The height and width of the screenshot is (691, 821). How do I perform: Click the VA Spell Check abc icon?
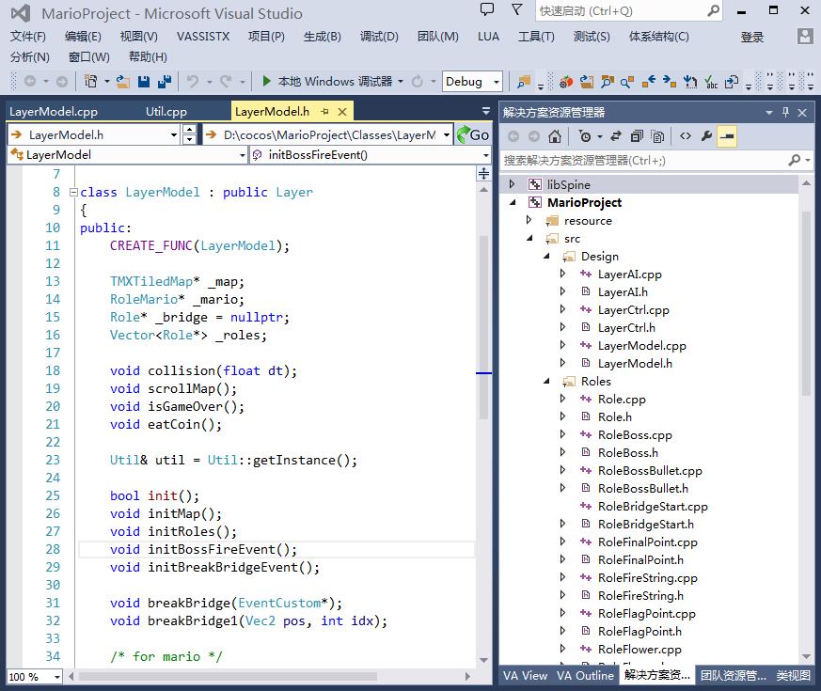(711, 82)
